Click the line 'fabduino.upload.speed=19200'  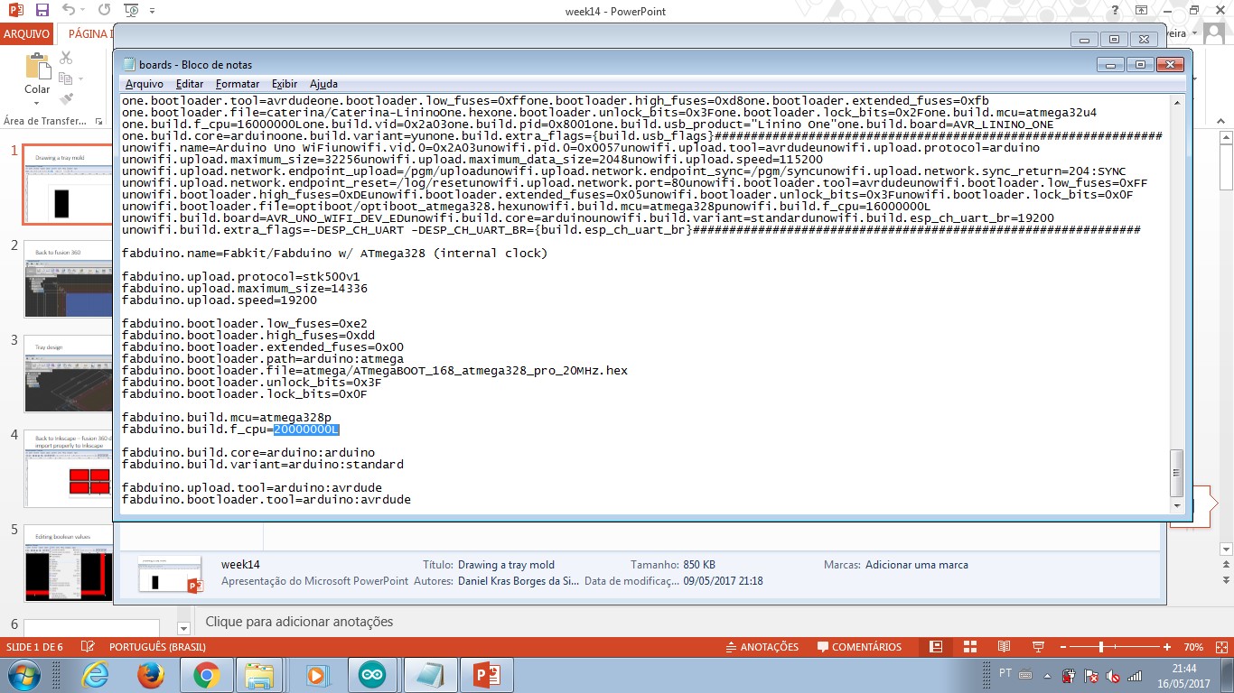pos(220,300)
